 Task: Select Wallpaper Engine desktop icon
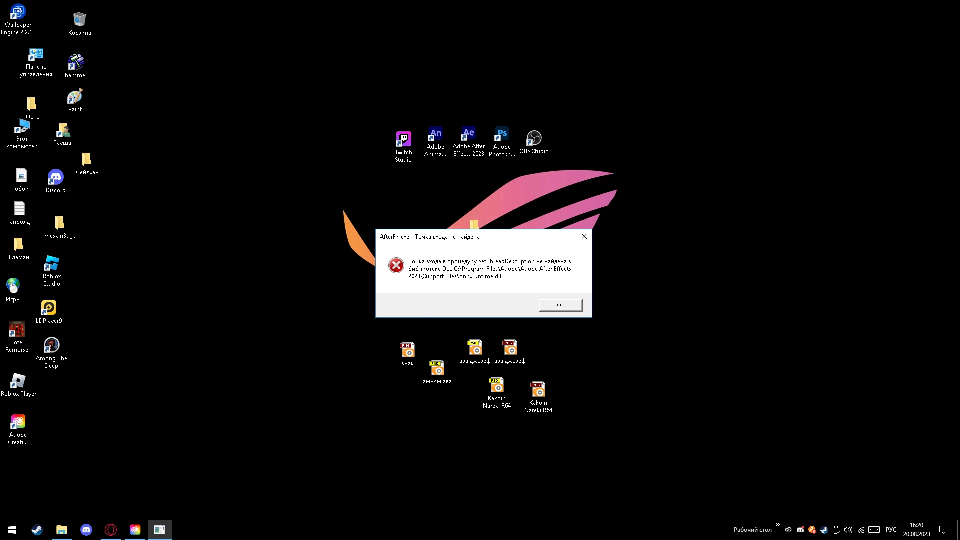click(x=18, y=19)
